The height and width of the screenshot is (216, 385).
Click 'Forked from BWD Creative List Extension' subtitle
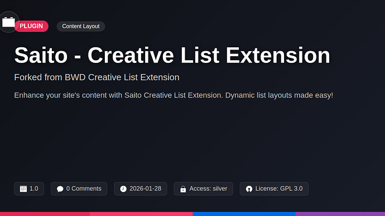(x=97, y=77)
